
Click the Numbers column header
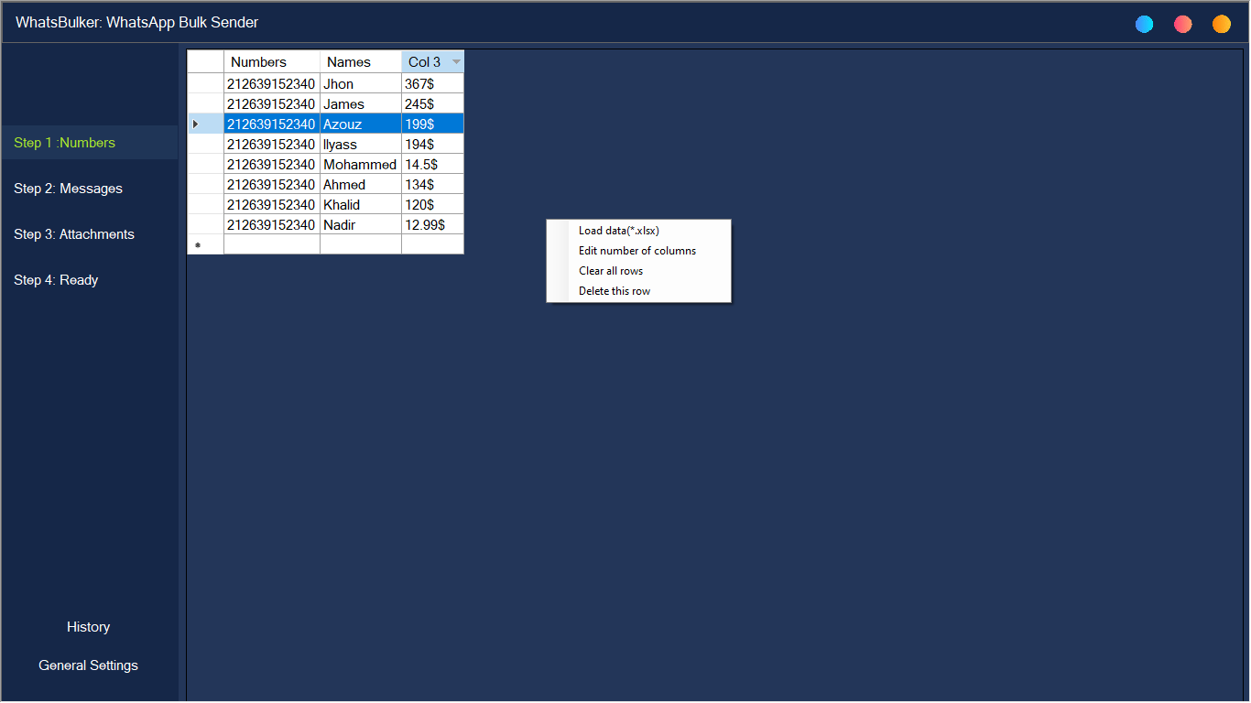(272, 62)
